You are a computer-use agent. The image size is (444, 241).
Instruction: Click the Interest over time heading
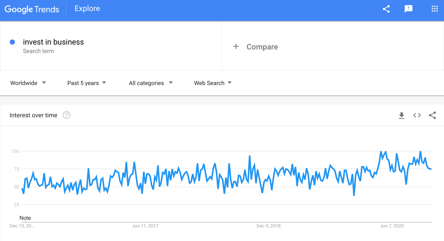pos(33,115)
